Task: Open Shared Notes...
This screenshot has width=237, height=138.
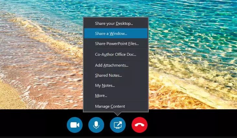Action: pos(116,75)
